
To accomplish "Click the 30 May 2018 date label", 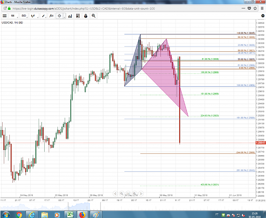I will coord(166,195).
